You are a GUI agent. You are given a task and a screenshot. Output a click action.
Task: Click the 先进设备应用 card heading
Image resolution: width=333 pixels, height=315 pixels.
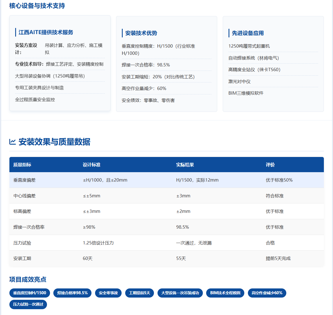pyautogui.click(x=248, y=33)
